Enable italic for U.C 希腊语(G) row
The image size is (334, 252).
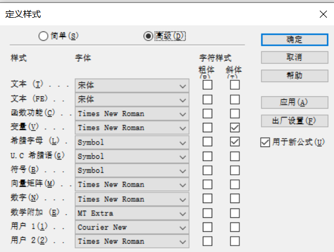coord(235,156)
